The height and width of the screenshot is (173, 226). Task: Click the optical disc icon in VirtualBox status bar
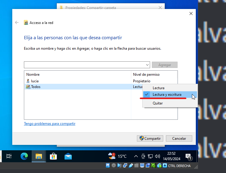(114, 165)
